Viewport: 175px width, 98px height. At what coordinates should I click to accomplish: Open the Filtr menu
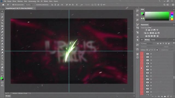(38, 1)
